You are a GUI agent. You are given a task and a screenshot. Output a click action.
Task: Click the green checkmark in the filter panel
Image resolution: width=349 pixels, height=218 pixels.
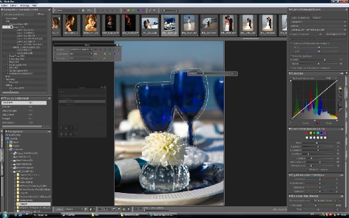(100, 59)
